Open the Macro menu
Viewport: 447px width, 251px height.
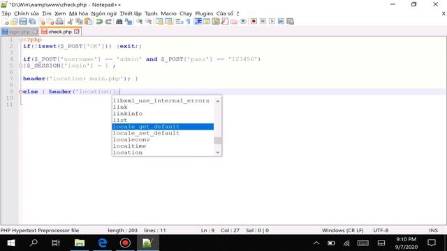tap(168, 13)
